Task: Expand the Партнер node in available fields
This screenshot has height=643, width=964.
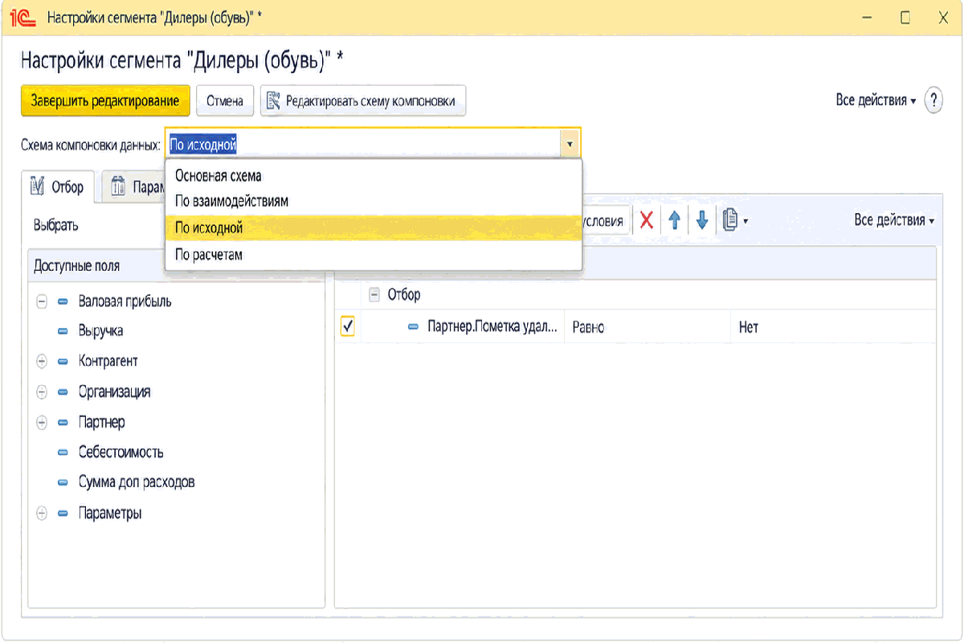Action: click(43, 422)
